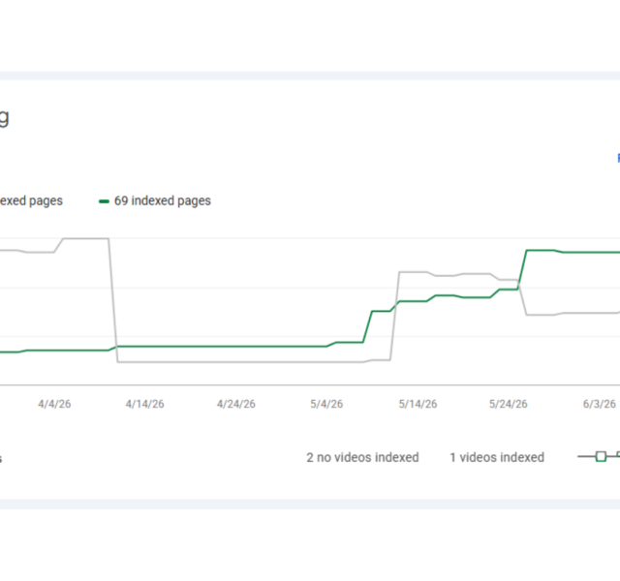Select the 6/3/26 date axis label
Image resolution: width=620 pixels, height=581 pixels.
(x=600, y=404)
